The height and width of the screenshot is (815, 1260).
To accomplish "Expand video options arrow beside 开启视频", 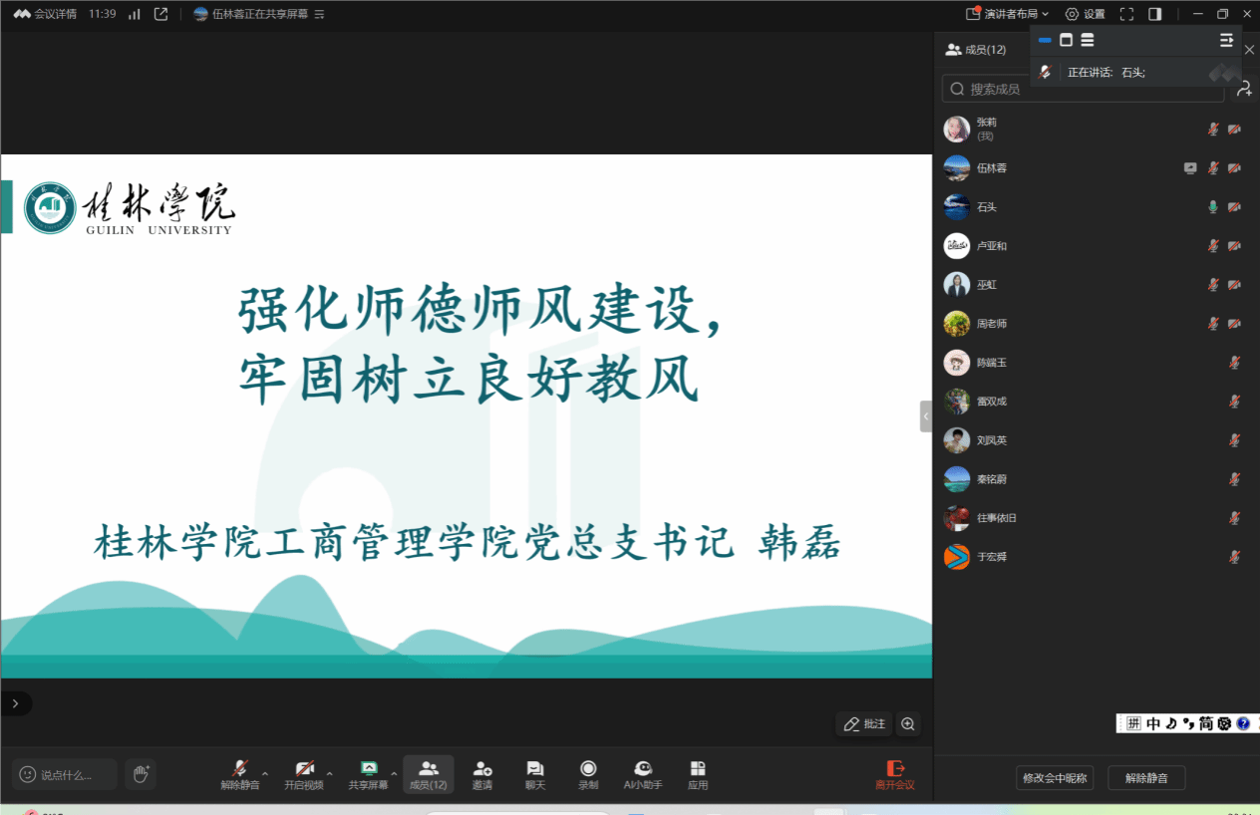I will point(330,773).
